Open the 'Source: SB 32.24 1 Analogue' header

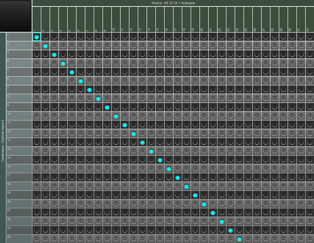pyautogui.click(x=173, y=3)
